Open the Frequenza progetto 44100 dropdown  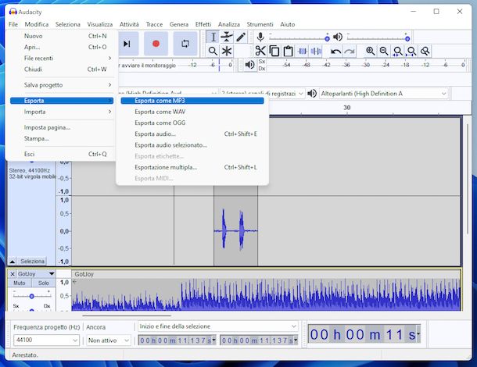[46, 340]
